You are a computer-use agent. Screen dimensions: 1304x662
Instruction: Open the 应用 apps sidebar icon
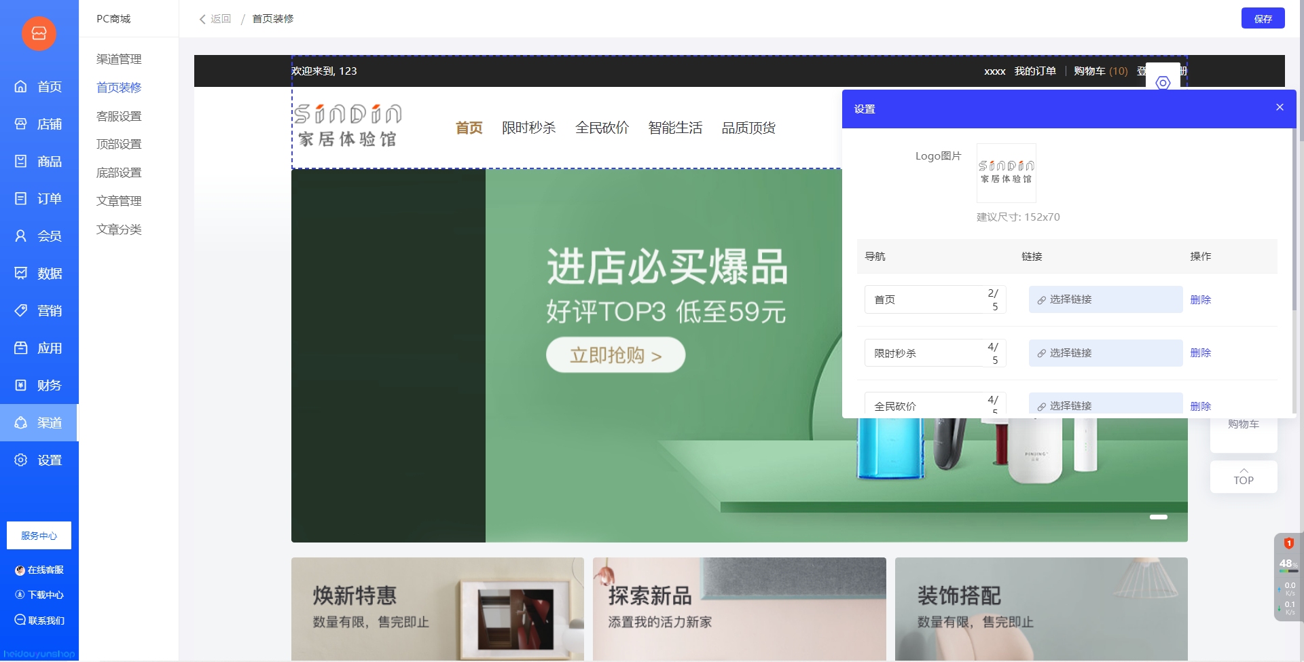coord(21,348)
